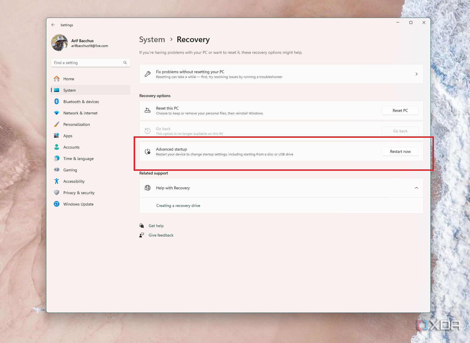This screenshot has height=343, width=470.
Task: Focus the Find a setting search box
Action: point(87,63)
